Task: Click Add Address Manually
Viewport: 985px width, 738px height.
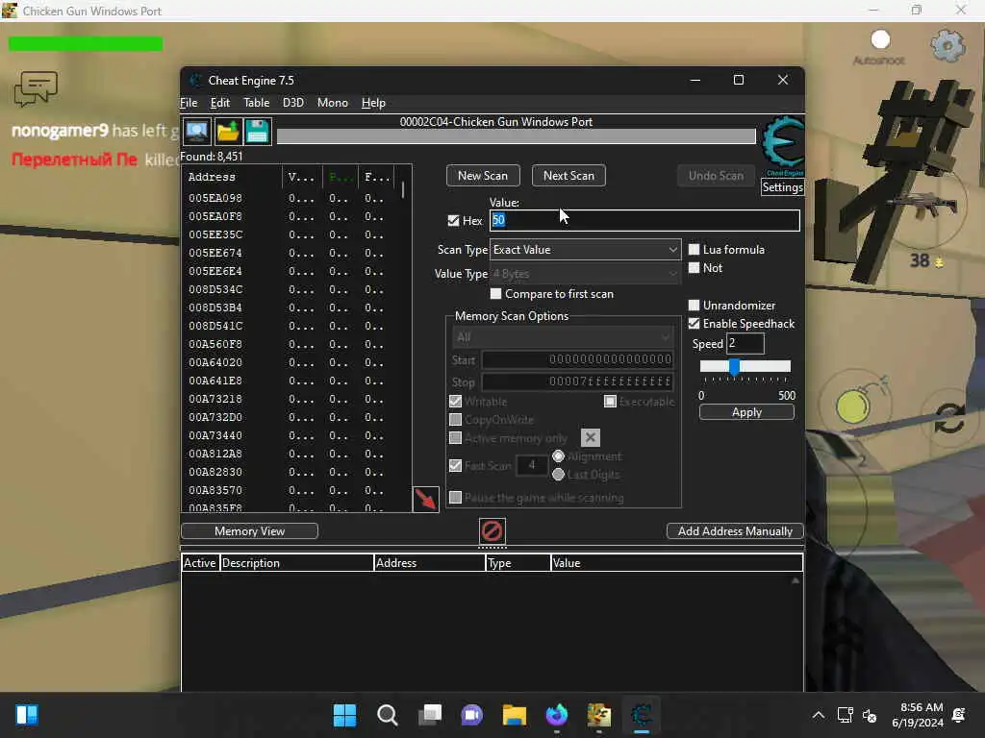Action: click(x=735, y=530)
